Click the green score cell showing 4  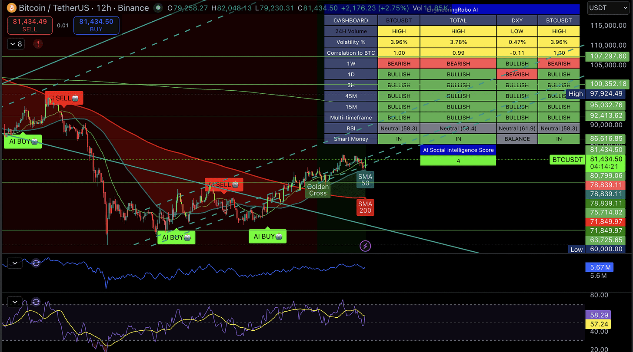458,161
